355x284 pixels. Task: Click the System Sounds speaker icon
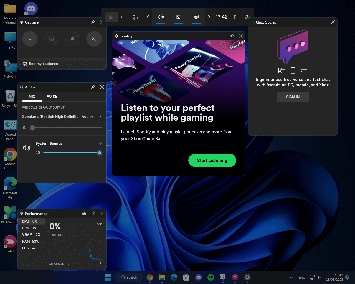(x=27, y=148)
